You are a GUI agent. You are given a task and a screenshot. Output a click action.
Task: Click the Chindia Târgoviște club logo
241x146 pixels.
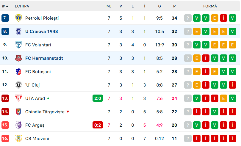(x=18, y=112)
